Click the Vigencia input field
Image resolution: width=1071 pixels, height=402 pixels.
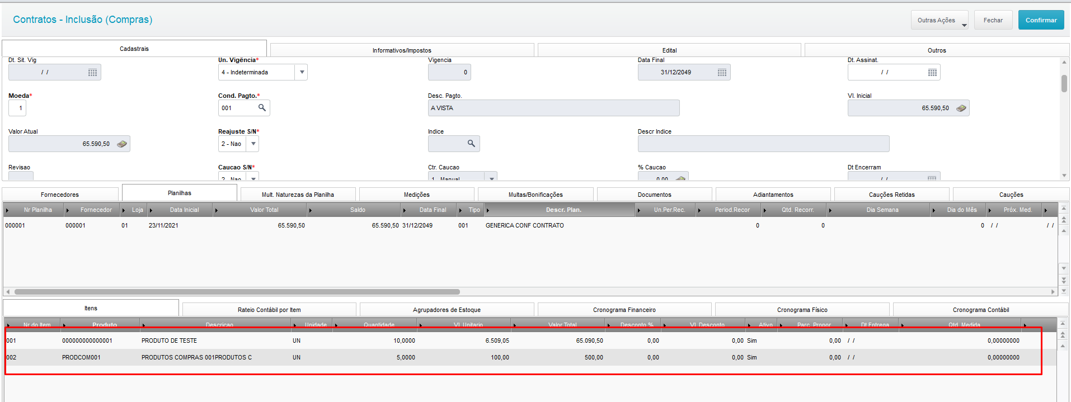(x=449, y=72)
